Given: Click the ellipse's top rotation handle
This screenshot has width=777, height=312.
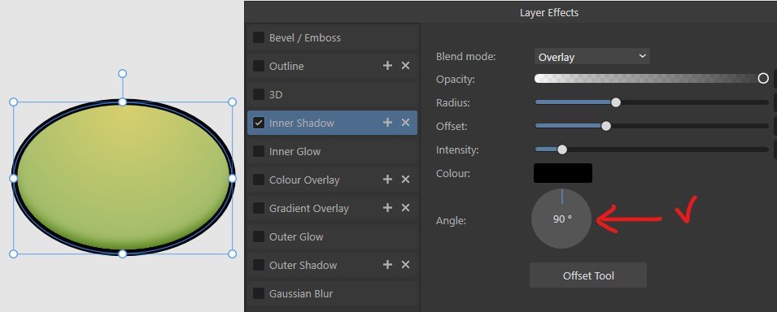Looking at the screenshot, I should point(122,74).
